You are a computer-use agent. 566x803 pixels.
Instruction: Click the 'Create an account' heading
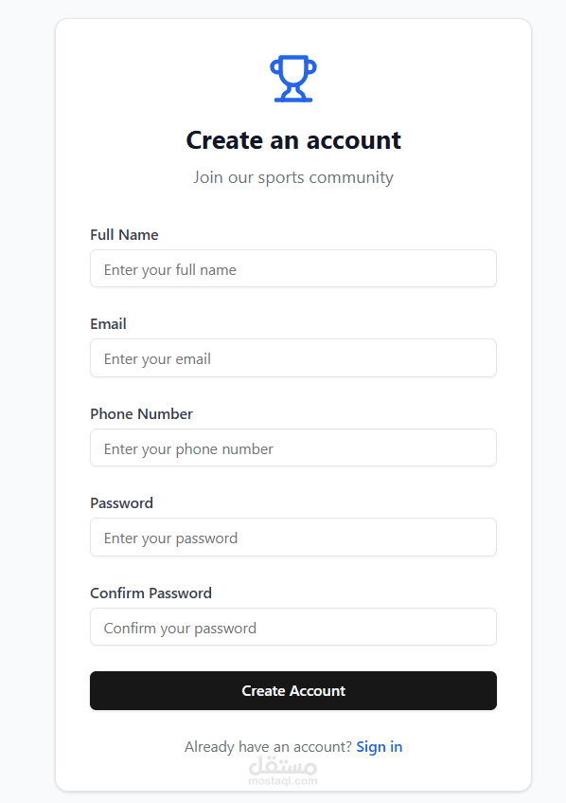293,140
